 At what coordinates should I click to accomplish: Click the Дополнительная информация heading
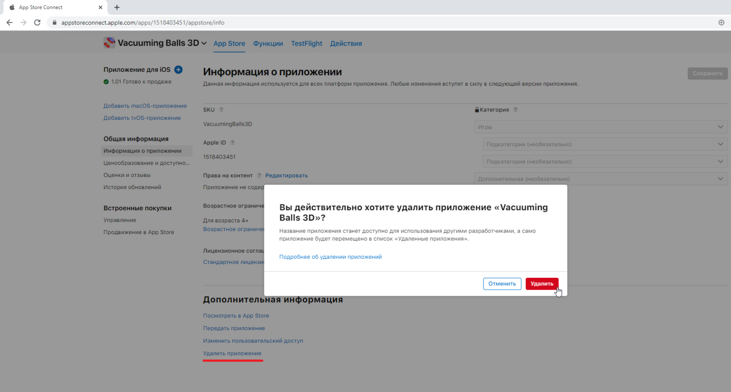273,300
